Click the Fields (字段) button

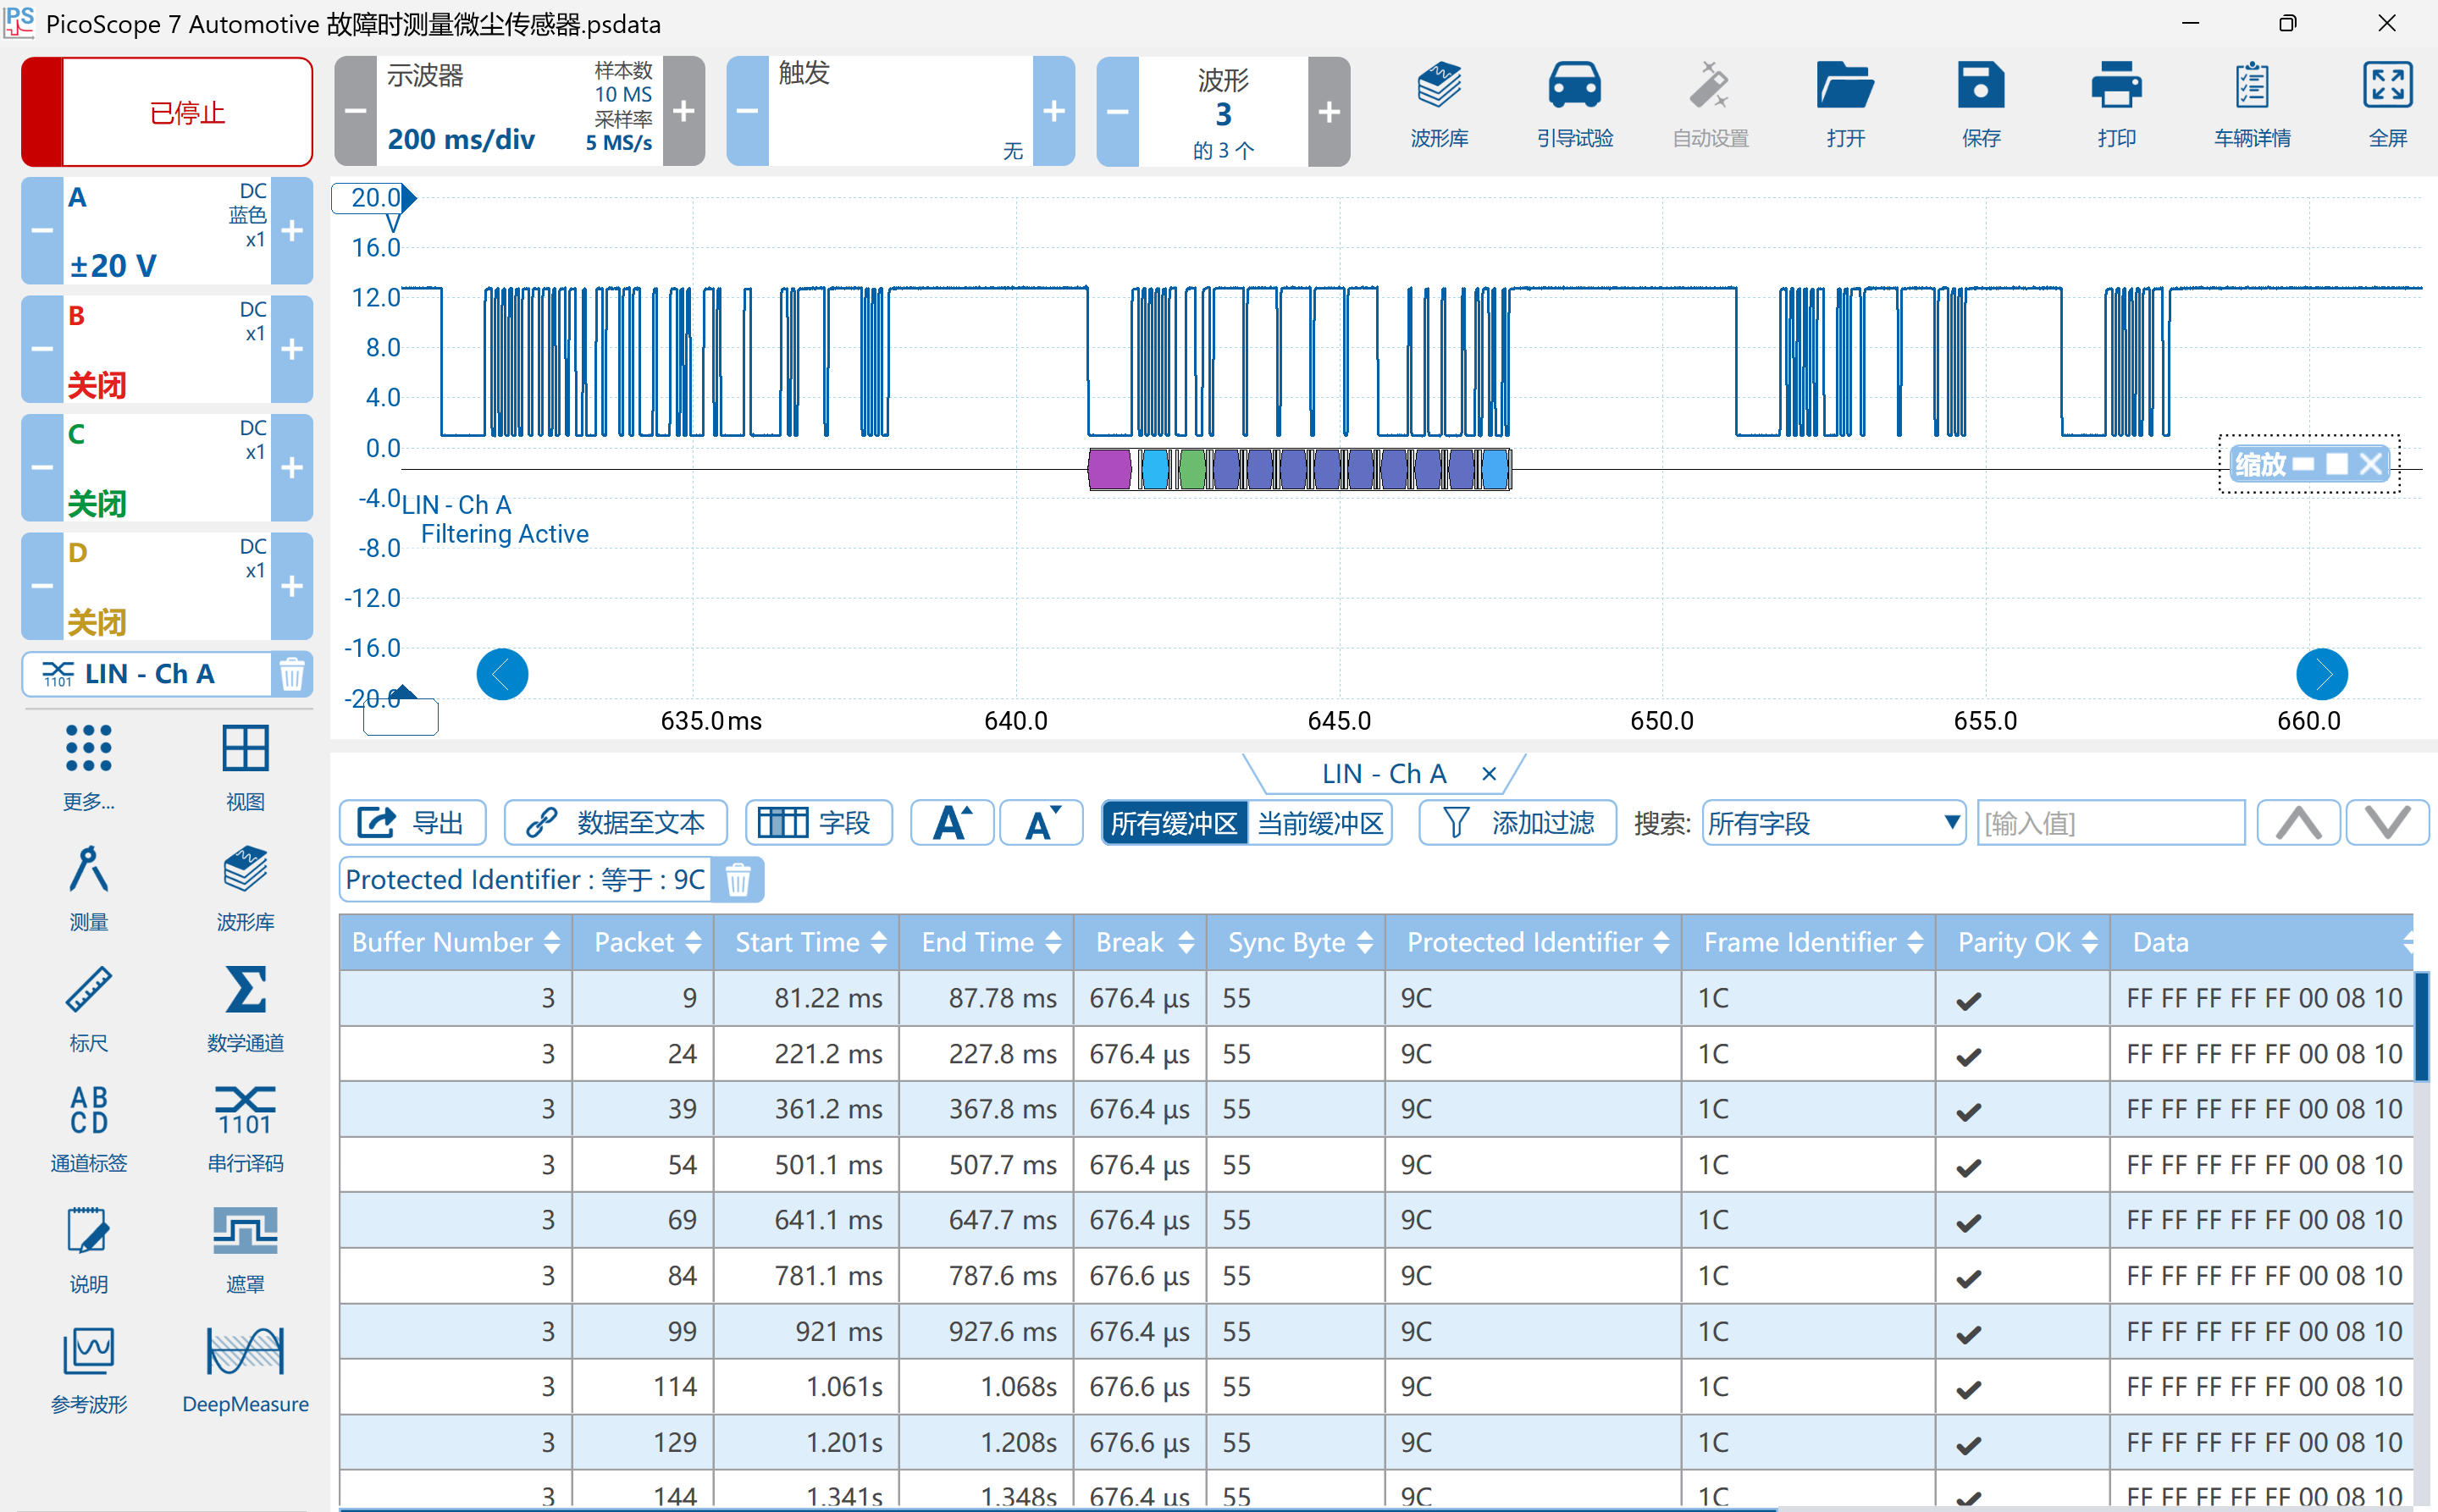click(x=818, y=823)
